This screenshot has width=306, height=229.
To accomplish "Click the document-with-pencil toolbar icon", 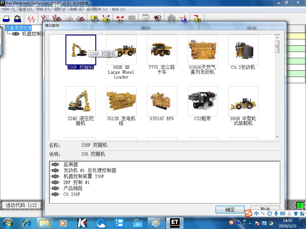I will click(146, 18).
